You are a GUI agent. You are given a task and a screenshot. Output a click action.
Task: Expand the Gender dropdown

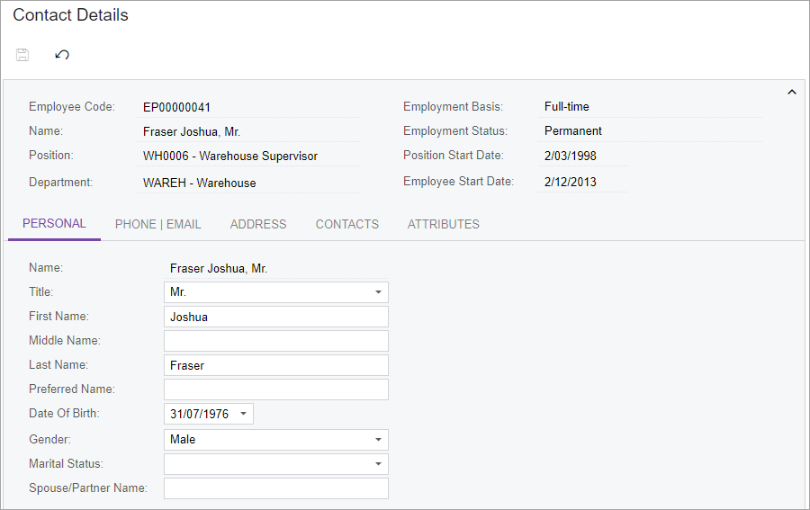click(x=378, y=440)
